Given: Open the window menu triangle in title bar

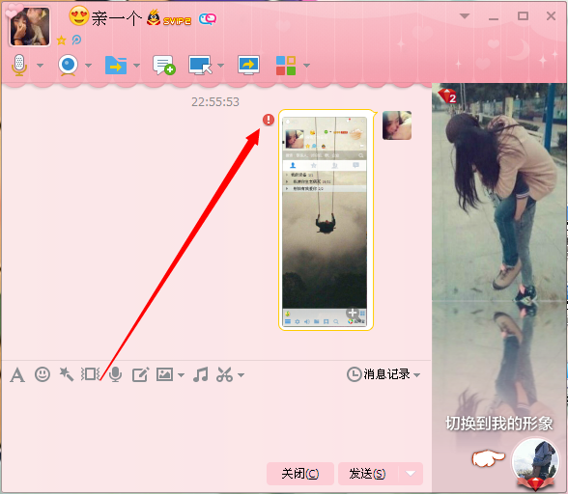Looking at the screenshot, I should [465, 16].
